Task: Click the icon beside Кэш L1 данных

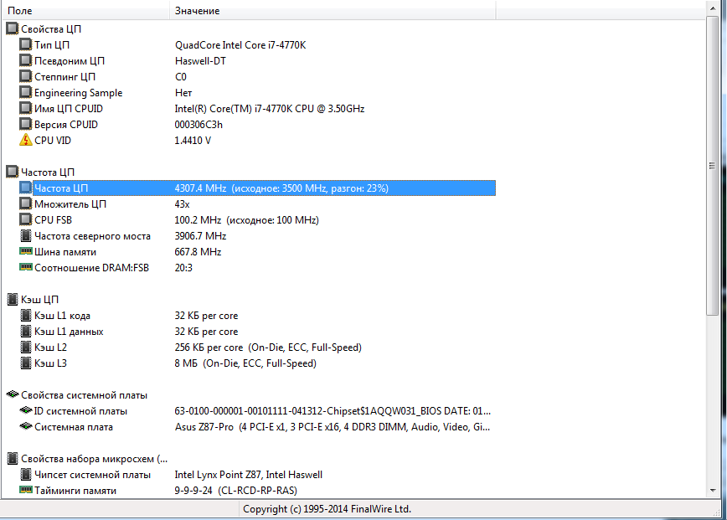Action: [26, 331]
